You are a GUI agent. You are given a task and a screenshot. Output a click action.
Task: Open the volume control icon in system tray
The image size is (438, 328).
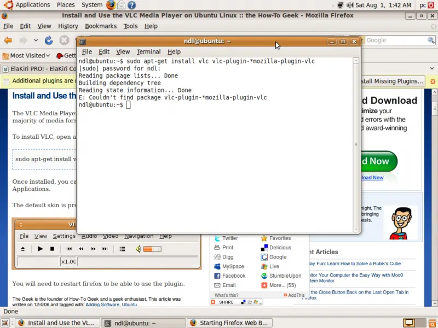click(350, 5)
